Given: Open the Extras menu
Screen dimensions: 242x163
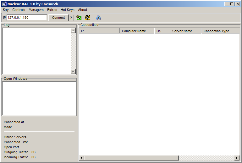Looking at the screenshot, I should pyautogui.click(x=52, y=10).
